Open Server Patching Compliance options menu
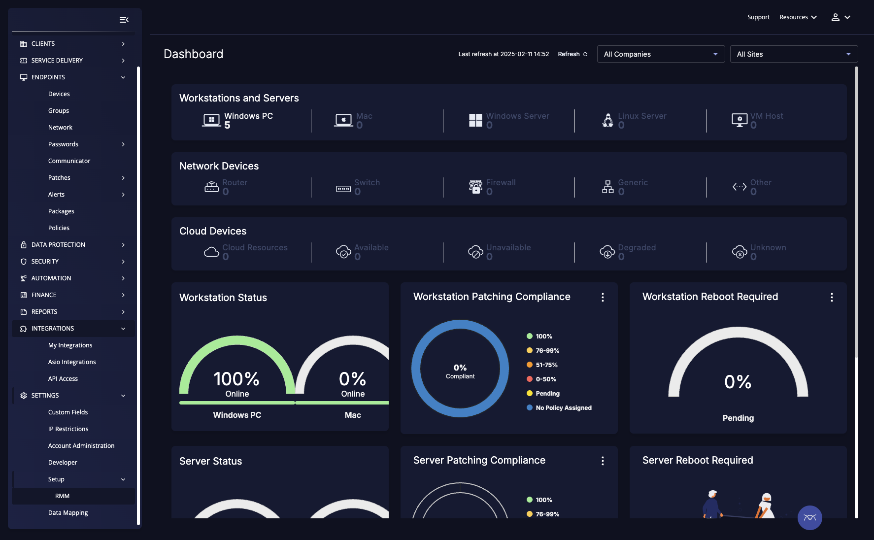Image resolution: width=874 pixels, height=540 pixels. [x=603, y=461]
